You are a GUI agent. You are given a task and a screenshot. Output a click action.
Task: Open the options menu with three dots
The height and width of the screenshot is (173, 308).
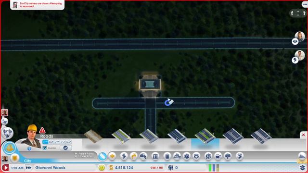click(305, 4)
